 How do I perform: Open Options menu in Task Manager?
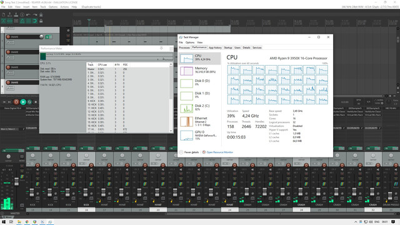tap(190, 42)
